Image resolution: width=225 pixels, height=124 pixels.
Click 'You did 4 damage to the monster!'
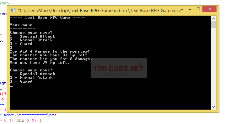tap(50, 51)
